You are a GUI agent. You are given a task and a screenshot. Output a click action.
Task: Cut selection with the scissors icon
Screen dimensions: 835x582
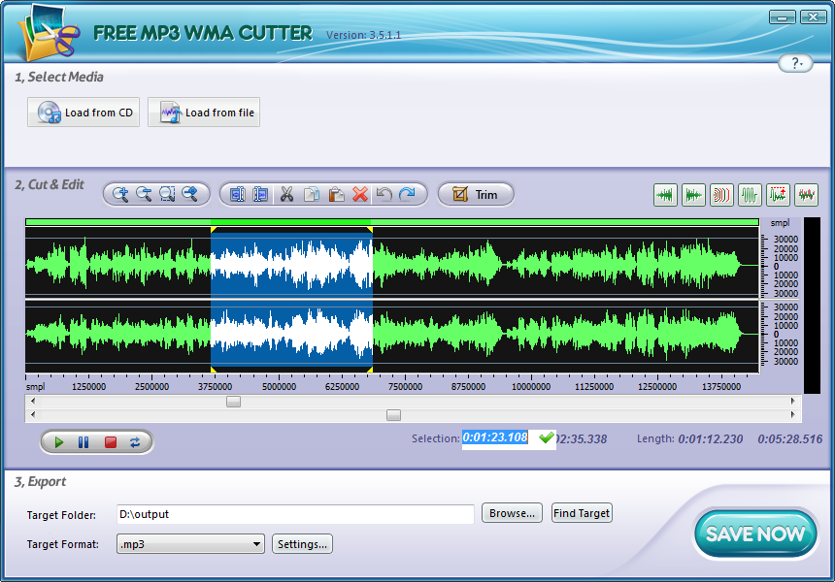point(286,194)
